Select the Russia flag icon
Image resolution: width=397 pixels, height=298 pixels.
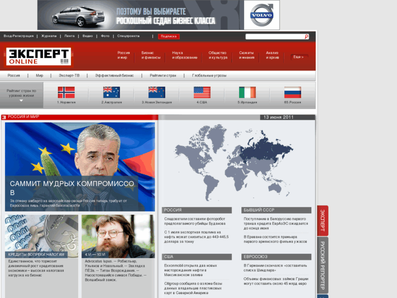[293, 92]
